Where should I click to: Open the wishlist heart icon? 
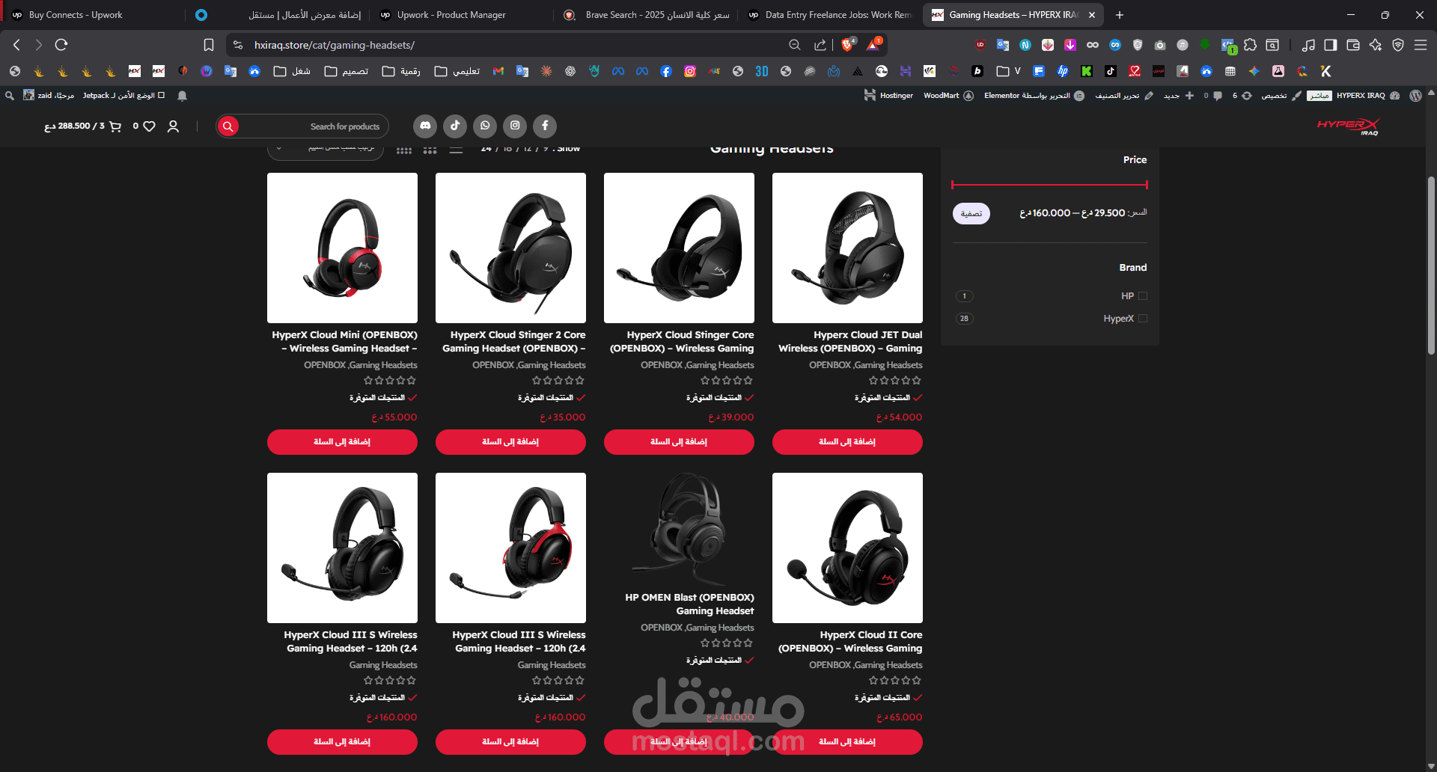[149, 126]
